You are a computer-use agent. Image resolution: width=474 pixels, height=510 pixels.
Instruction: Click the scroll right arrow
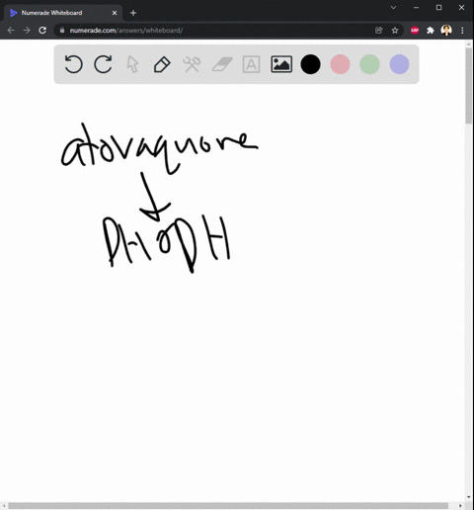click(460, 506)
